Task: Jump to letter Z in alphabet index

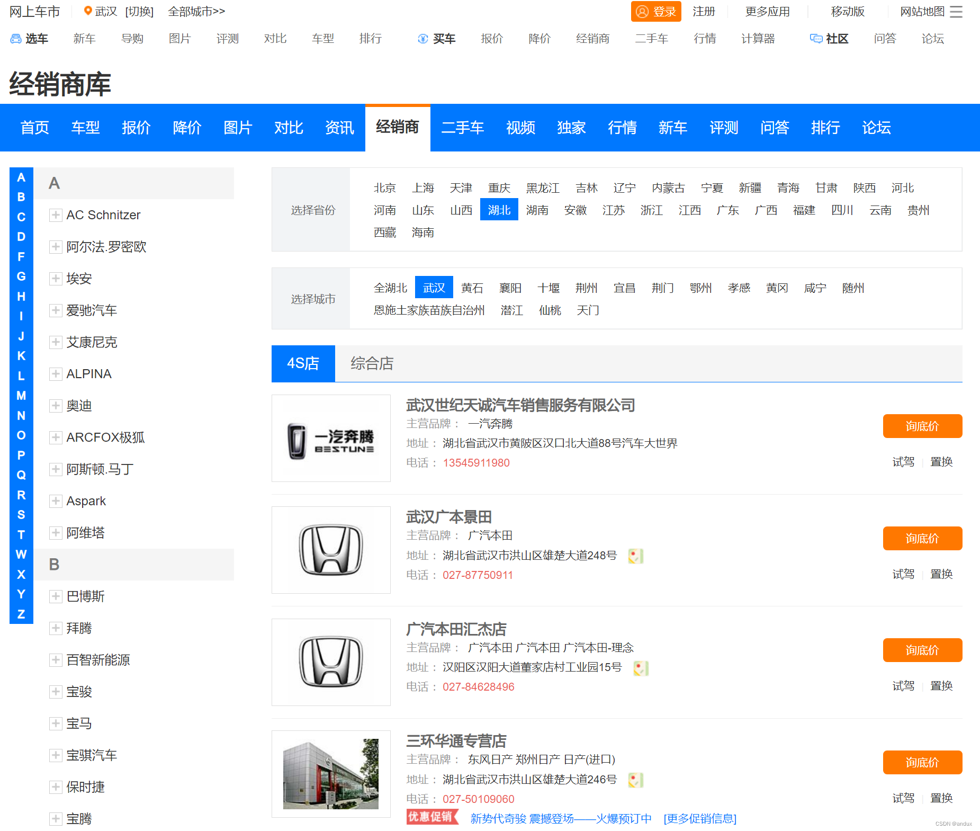Action: 21,614
